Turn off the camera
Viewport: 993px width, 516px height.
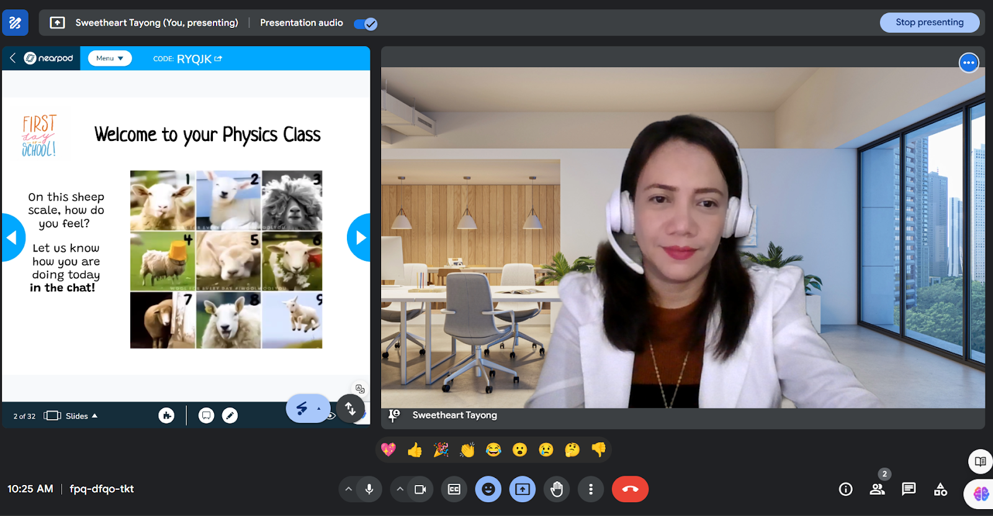420,489
